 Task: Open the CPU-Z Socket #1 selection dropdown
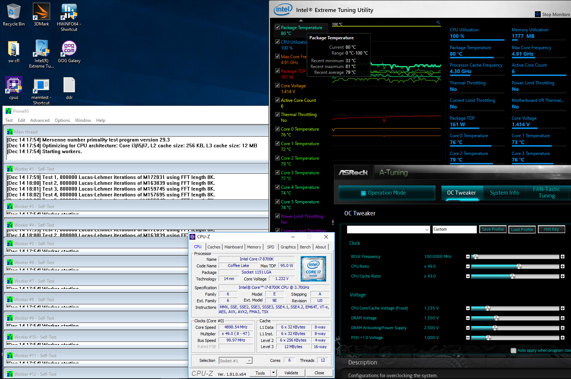click(x=235, y=361)
